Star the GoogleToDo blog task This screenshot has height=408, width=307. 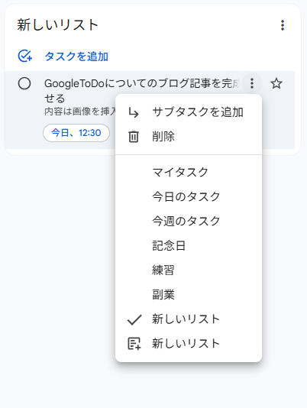[276, 83]
